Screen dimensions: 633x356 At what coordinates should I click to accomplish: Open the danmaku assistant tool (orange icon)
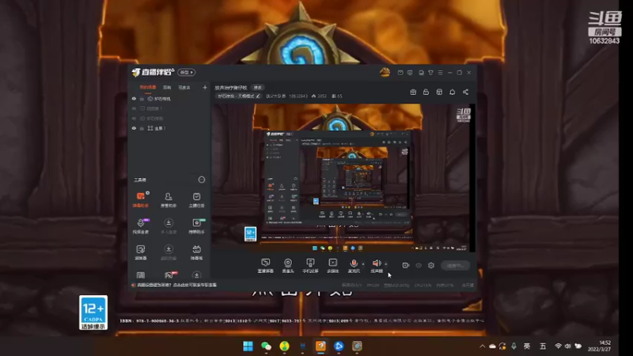[x=141, y=199]
